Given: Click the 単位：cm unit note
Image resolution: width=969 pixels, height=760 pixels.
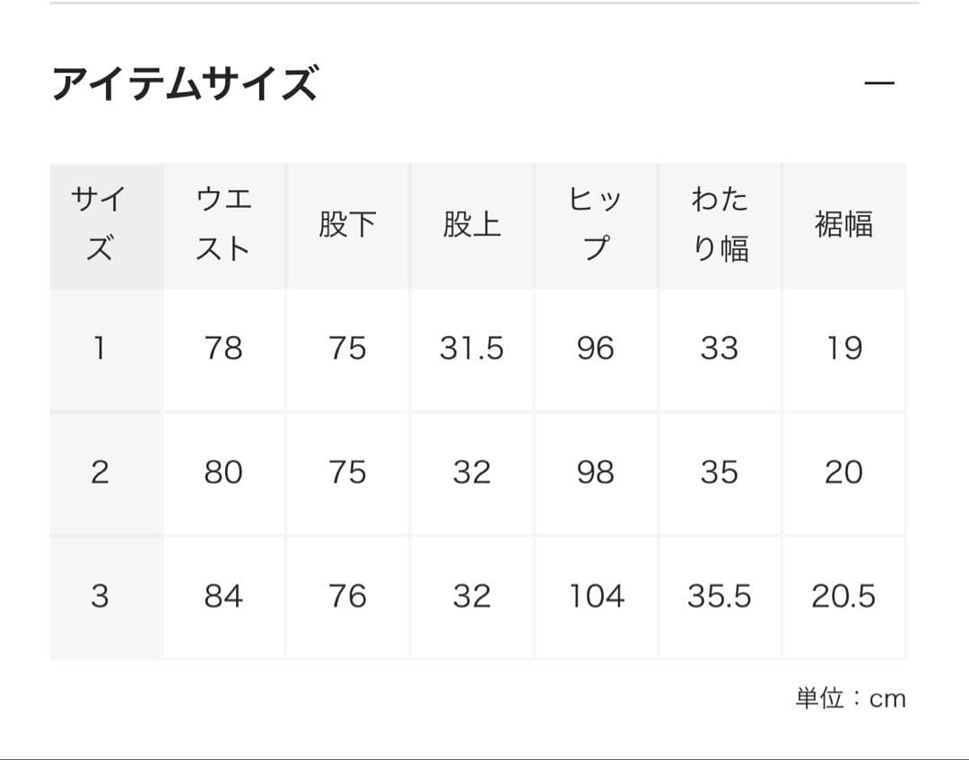Looking at the screenshot, I should 850,699.
